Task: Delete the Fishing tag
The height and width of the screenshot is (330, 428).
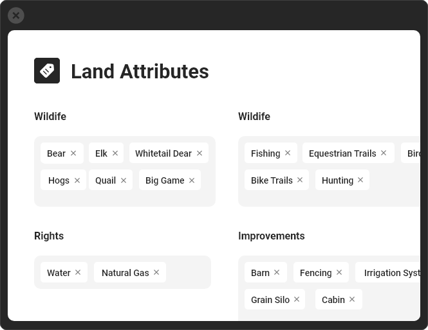Action: (288, 153)
